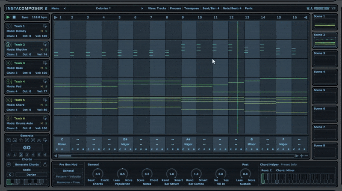Click the timeline start arrow before bar 1
Screen dimensions: 342x191
tap(55, 17)
